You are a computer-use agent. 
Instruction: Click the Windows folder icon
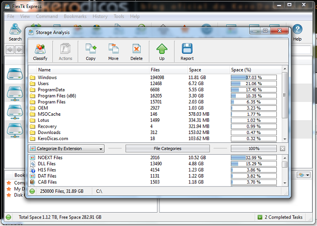pyautogui.click(x=32, y=78)
